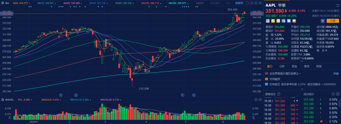
Task: Click the 前复权 adjustment mode selector
Action: tap(240, 3)
